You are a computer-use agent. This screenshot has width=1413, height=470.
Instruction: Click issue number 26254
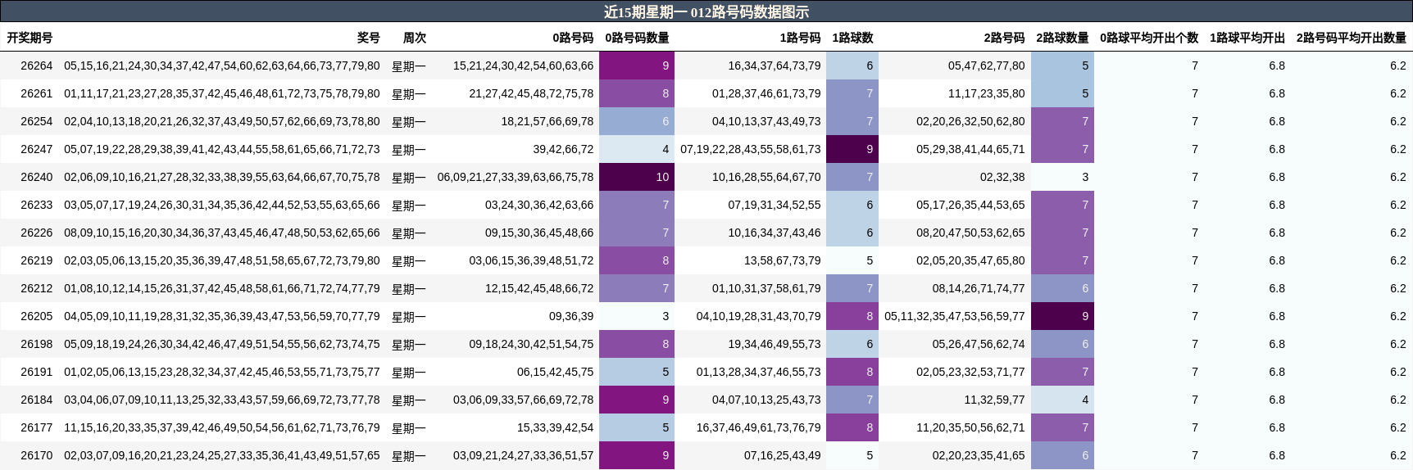coord(37,121)
